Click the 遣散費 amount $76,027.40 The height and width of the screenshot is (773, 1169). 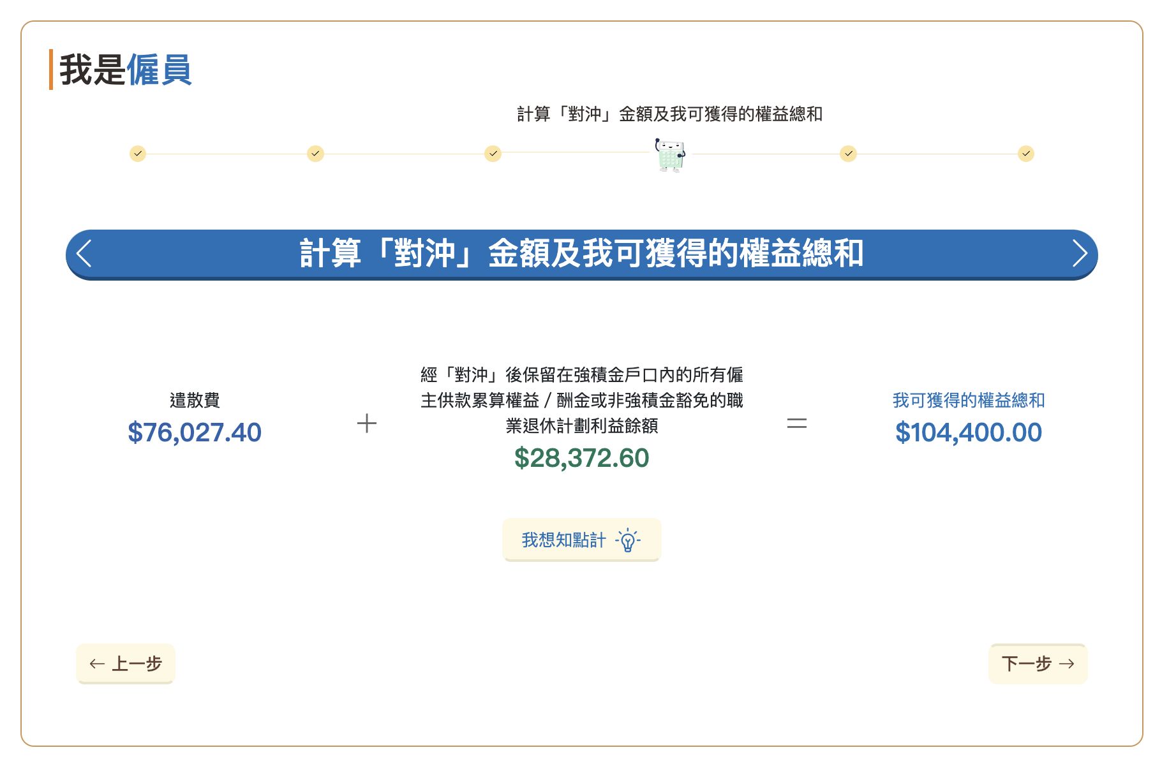195,432
